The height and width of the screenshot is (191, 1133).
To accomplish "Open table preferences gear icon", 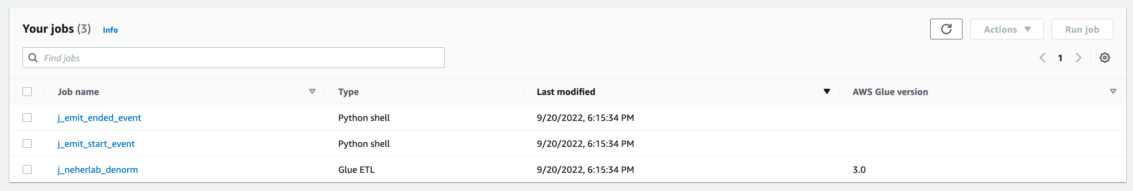I will pos(1104,58).
